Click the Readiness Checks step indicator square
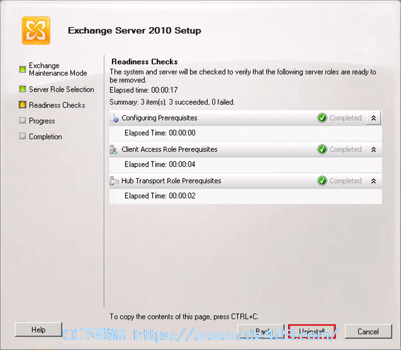The width and height of the screenshot is (401, 350). (23, 105)
